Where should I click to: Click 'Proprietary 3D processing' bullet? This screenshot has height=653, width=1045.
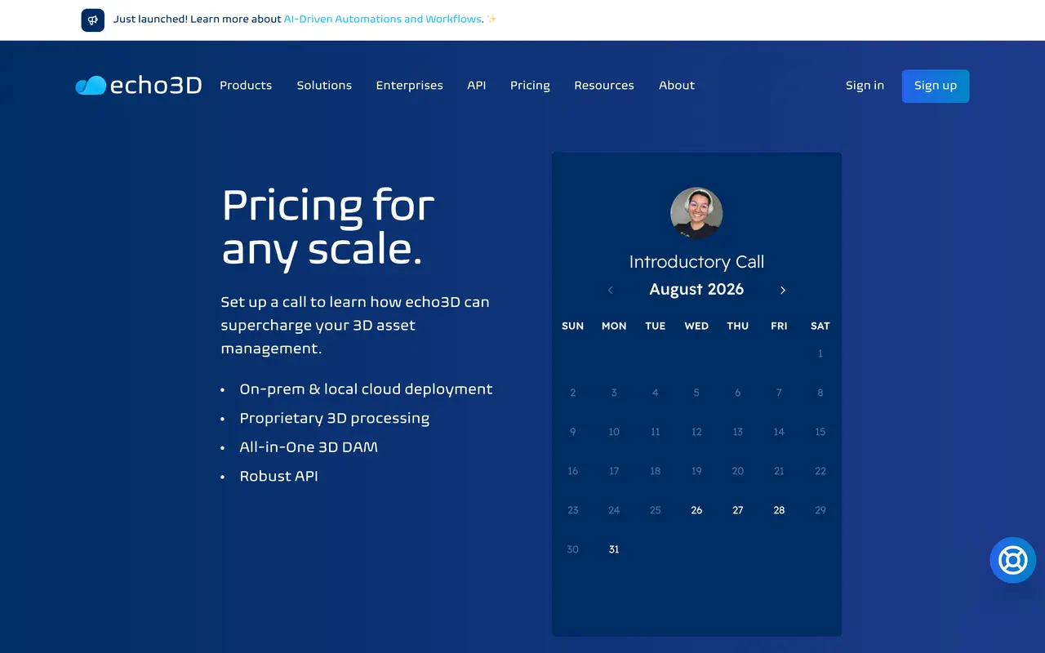click(335, 419)
